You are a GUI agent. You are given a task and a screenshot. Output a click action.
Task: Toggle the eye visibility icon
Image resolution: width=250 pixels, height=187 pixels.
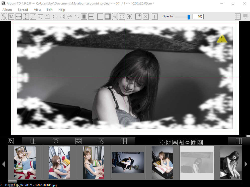click(x=188, y=142)
